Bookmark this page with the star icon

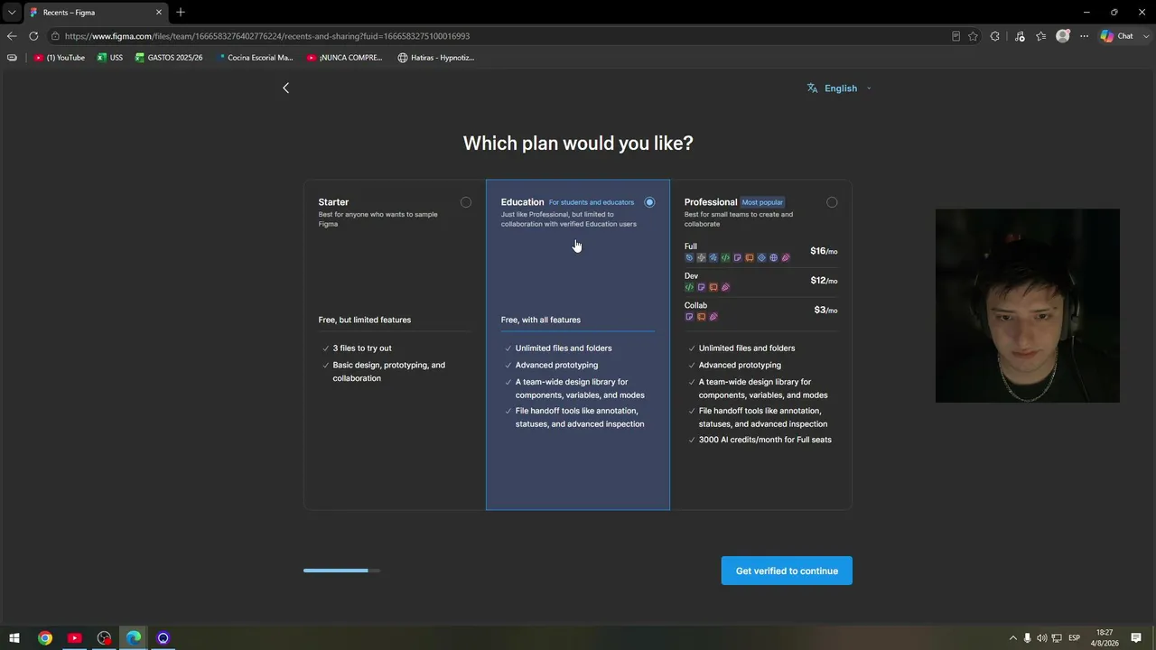(x=973, y=36)
